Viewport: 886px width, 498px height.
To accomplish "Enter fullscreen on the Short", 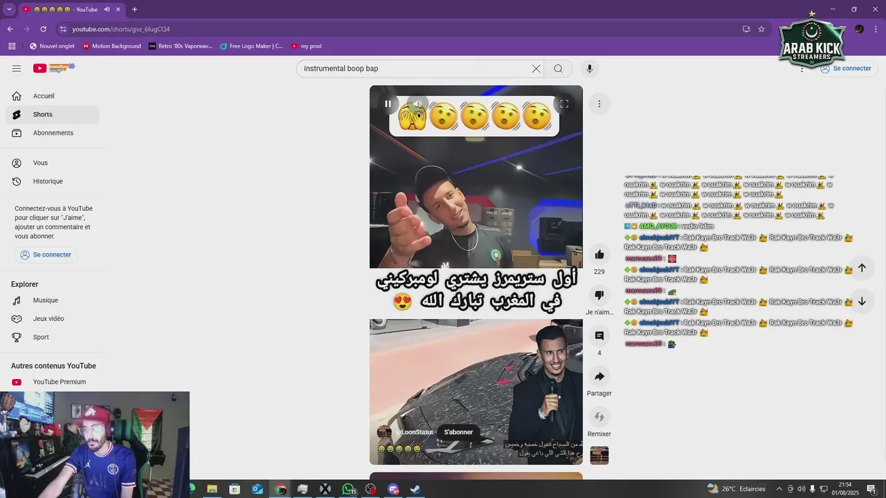I will pyautogui.click(x=564, y=104).
